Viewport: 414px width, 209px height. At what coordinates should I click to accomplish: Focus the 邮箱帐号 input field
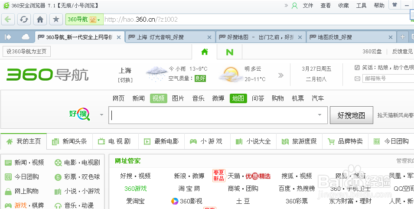[388, 78]
